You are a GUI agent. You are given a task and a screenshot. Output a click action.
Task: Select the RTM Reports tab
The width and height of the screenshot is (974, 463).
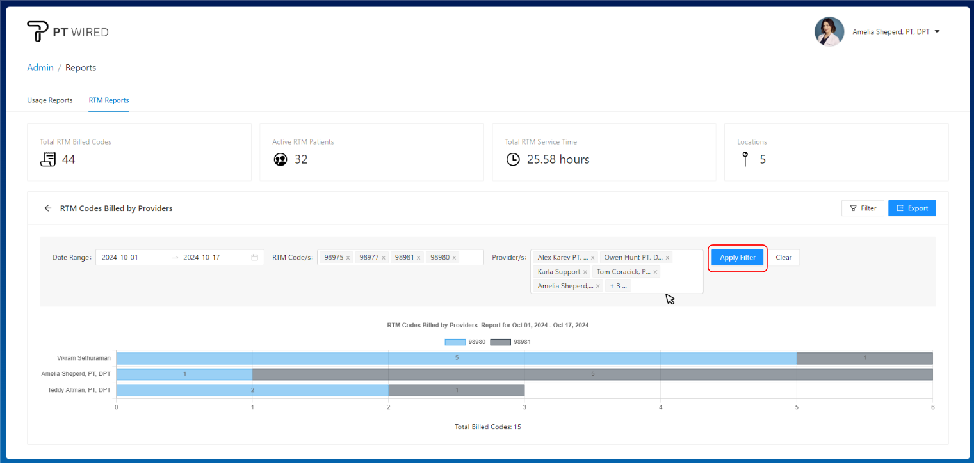coord(108,100)
